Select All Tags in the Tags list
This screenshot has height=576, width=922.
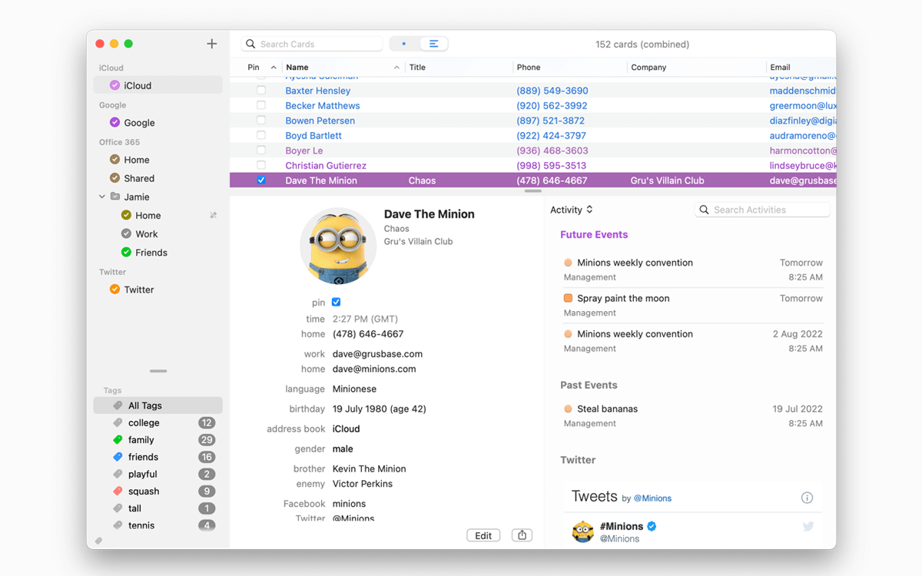click(158, 406)
